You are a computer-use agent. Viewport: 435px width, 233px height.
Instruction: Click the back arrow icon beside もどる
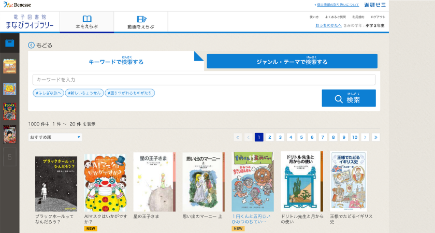(x=32, y=45)
